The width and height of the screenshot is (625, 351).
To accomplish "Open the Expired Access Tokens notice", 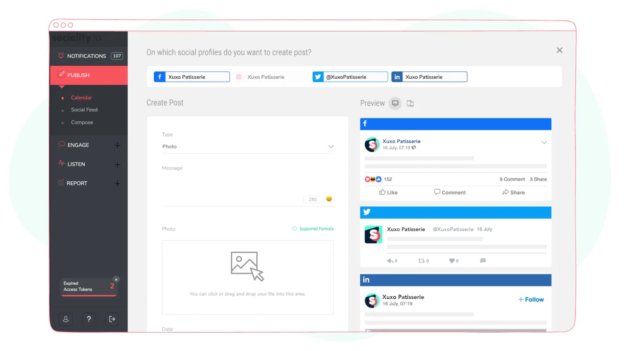I will tap(89, 287).
